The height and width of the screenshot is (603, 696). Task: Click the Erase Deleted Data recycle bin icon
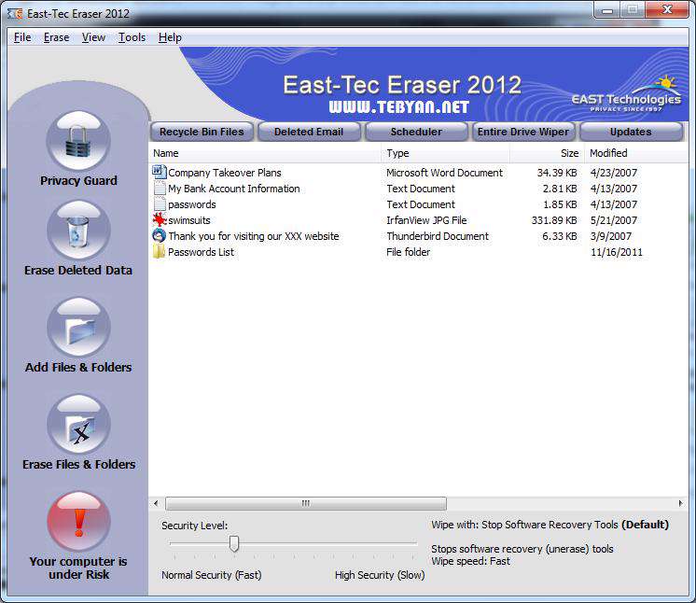tap(78, 230)
